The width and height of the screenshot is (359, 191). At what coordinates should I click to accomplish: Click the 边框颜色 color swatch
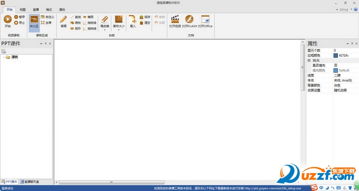pyautogui.click(x=336, y=55)
